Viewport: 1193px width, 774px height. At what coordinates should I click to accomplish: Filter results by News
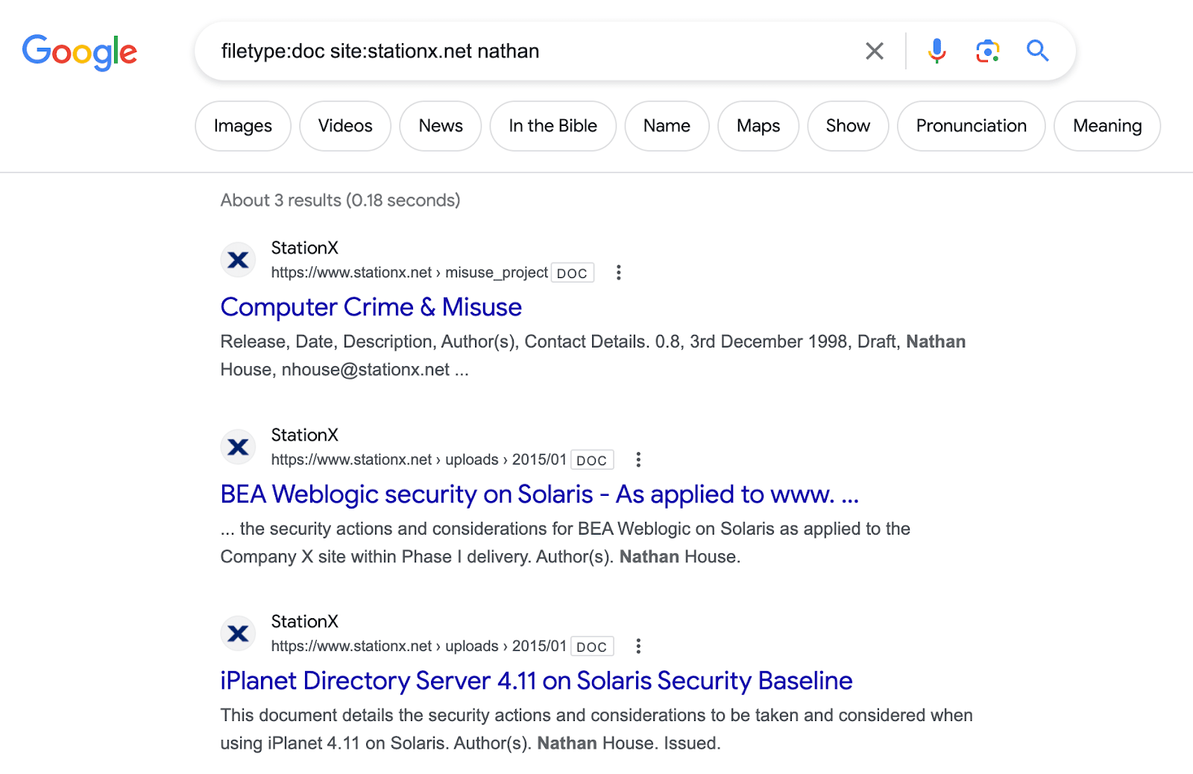(x=441, y=126)
